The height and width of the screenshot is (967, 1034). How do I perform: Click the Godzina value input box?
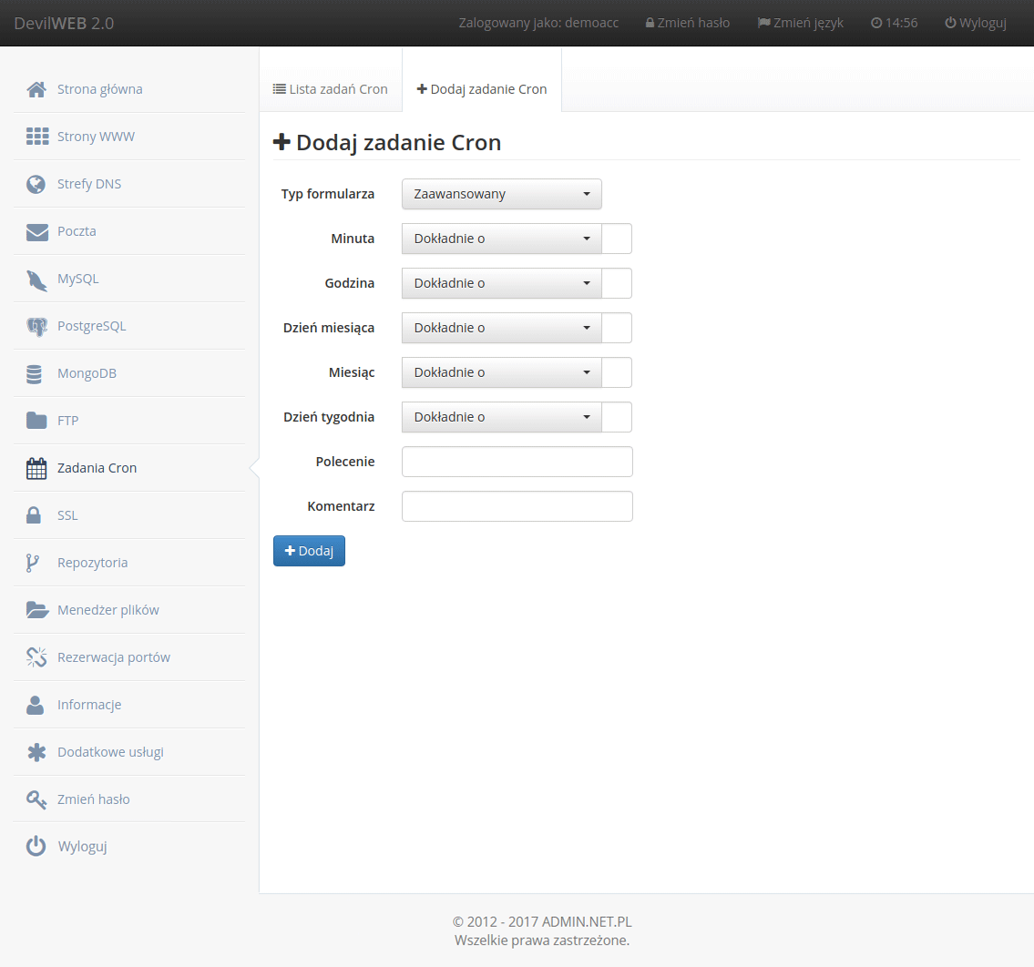[617, 283]
